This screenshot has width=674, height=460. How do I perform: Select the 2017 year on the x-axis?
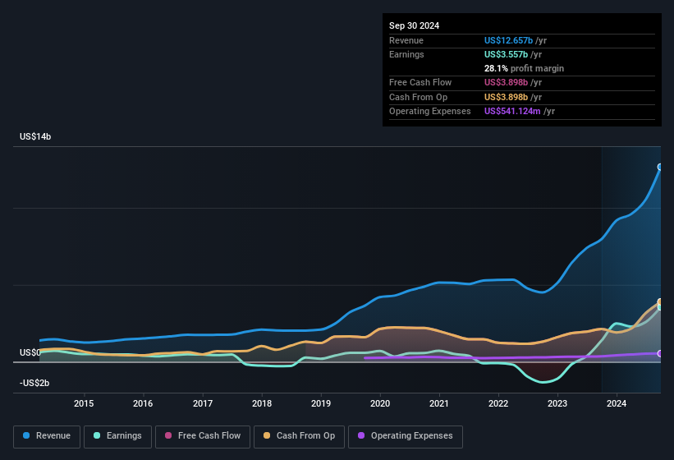click(x=203, y=403)
